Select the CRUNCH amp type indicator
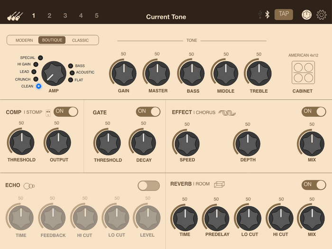332x249 pixels. coord(36,79)
